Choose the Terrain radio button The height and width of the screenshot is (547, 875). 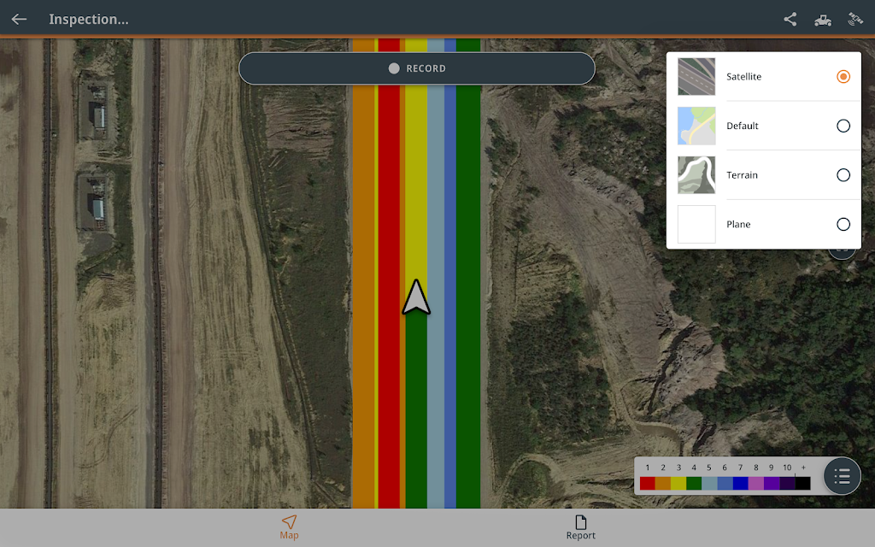point(843,175)
